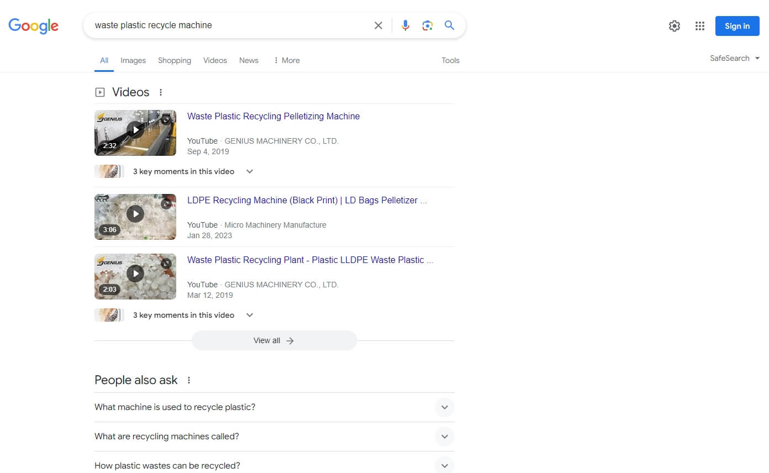Switch to the News tab
The image size is (769, 473).
click(249, 60)
